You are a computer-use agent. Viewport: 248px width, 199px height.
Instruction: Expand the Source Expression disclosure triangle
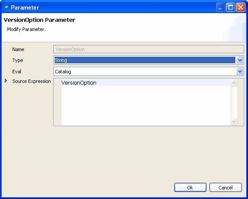point(6,81)
